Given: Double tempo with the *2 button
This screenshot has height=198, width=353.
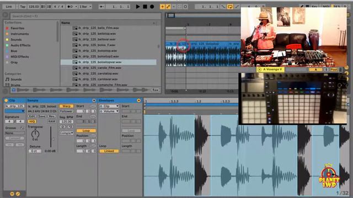Looking at the screenshot, I should pyautogui.click(x=70, y=127).
